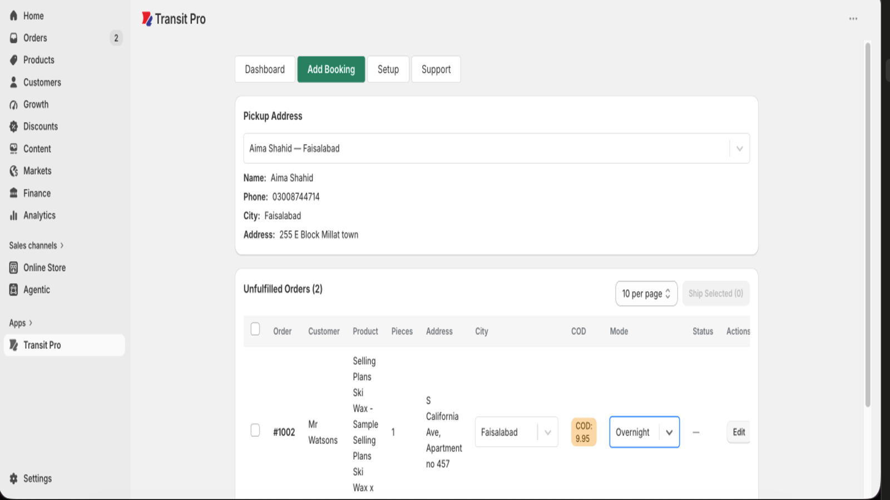Expand the Apps section
This screenshot has width=890, height=500.
pyautogui.click(x=21, y=323)
